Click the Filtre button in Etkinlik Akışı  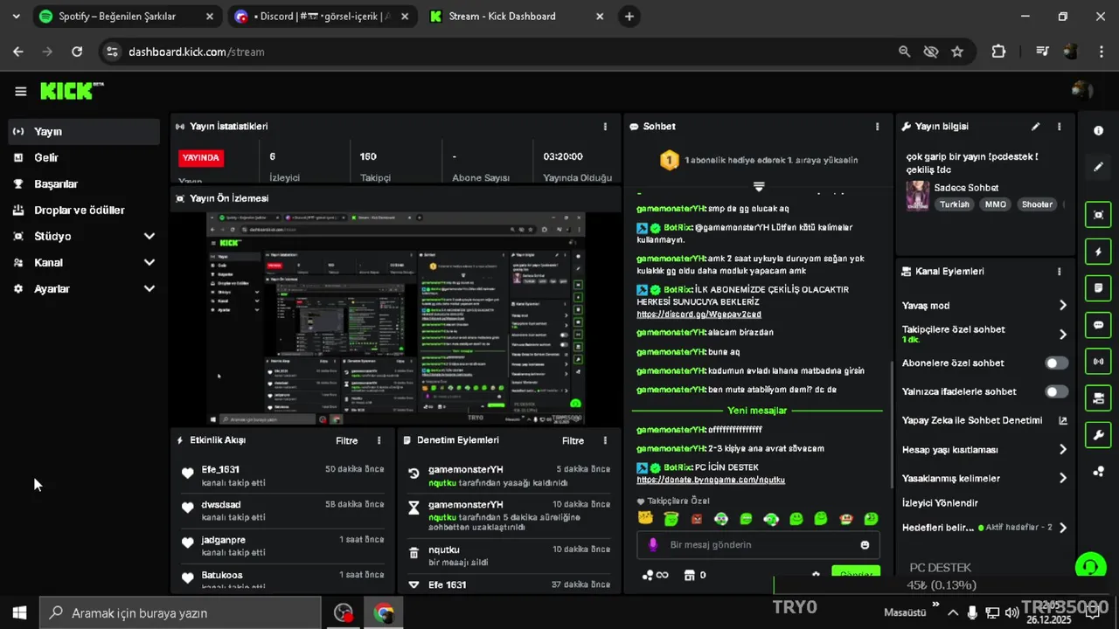tap(347, 440)
